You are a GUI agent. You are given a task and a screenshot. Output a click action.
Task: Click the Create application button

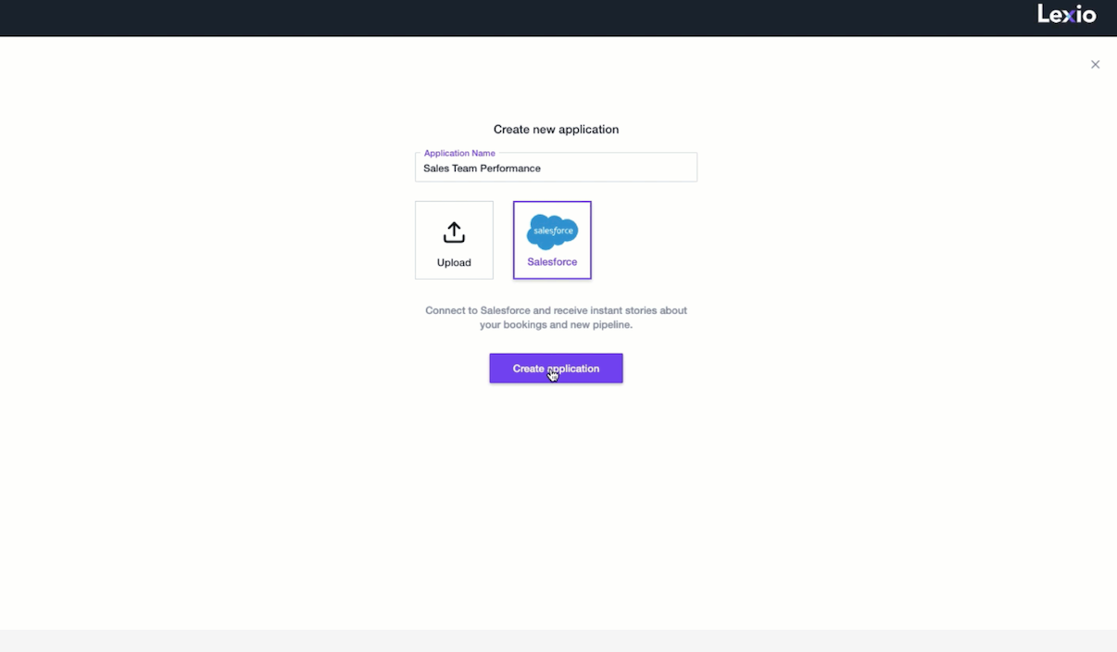click(556, 368)
